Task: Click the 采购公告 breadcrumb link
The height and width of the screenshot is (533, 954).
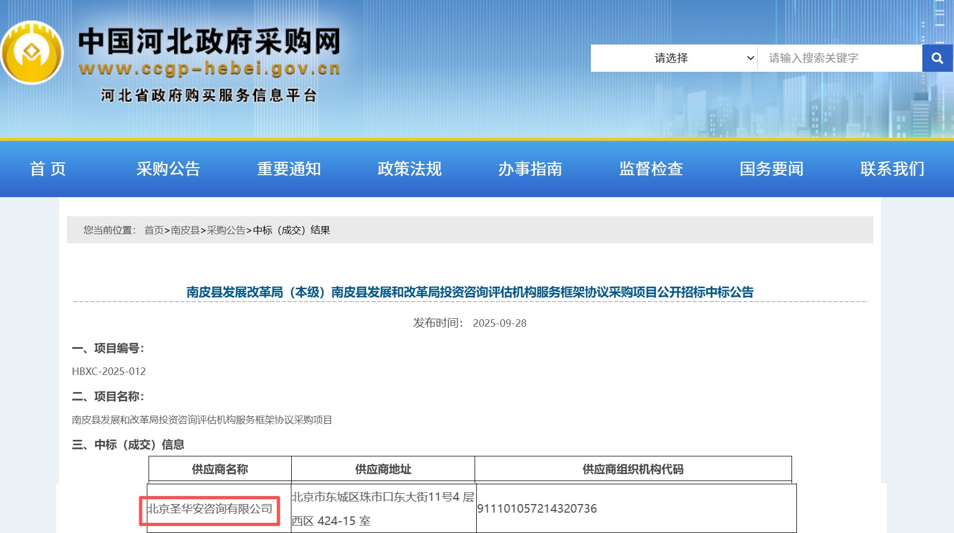Action: point(226,230)
